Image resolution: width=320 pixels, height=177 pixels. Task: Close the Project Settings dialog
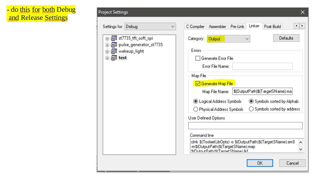click(x=303, y=12)
